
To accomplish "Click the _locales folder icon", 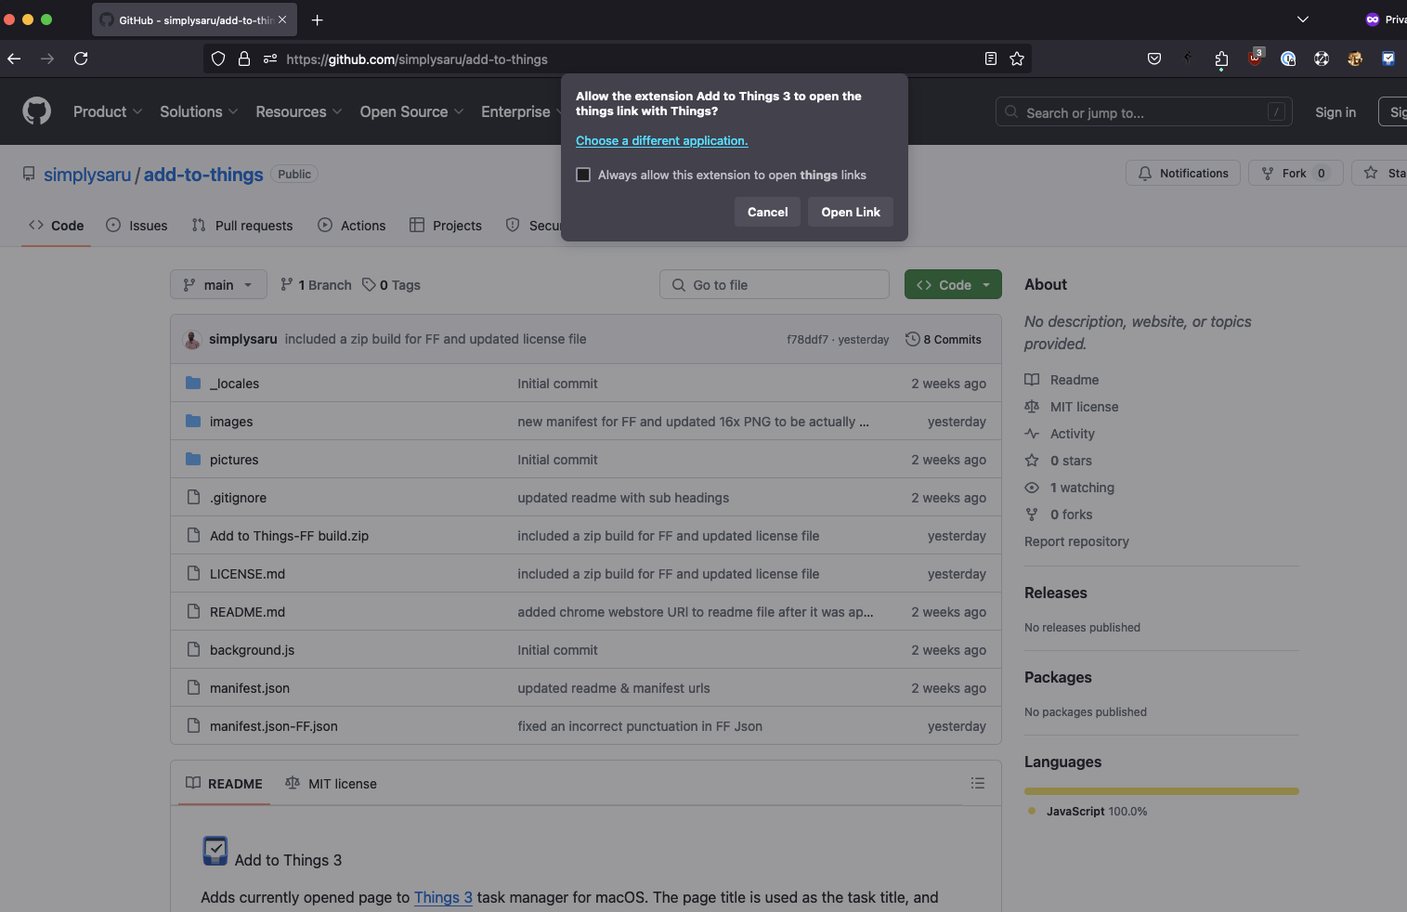I will click(x=193, y=383).
